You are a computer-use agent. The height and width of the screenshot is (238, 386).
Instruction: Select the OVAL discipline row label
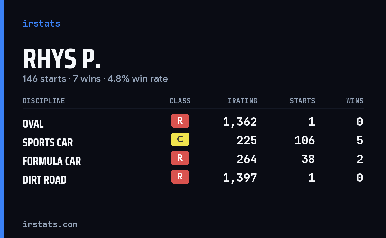(x=33, y=124)
